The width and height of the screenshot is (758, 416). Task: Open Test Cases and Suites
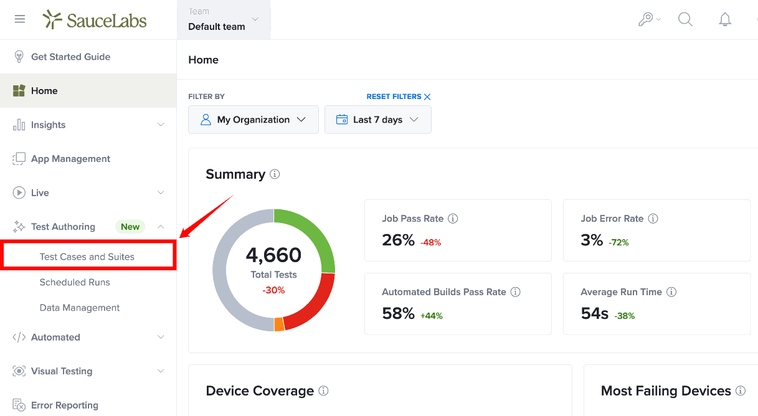point(87,257)
